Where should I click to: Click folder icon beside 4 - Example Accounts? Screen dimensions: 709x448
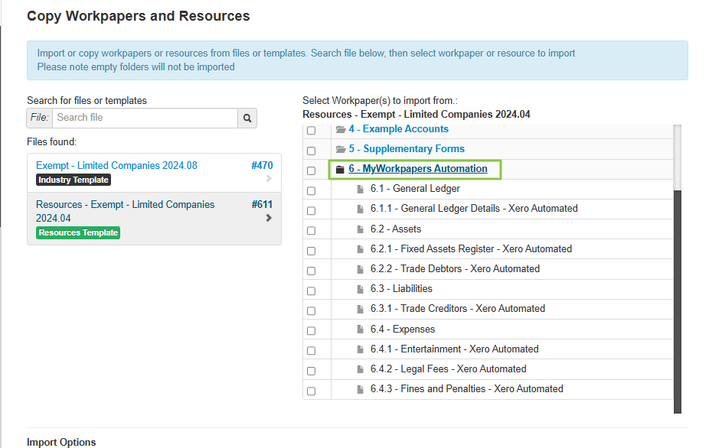(x=341, y=129)
